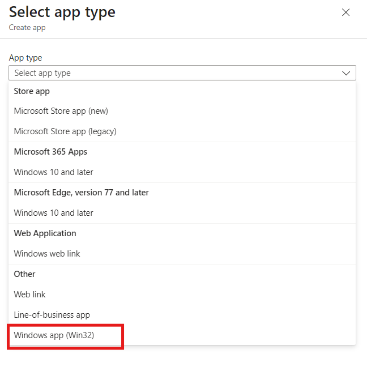Choose Windows app (Win32)
The image size is (367, 384).
(54, 335)
